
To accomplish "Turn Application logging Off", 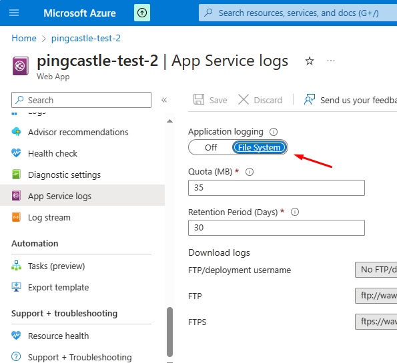I will tap(211, 147).
